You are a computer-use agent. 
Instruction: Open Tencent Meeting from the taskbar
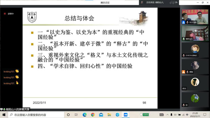tap(126, 115)
